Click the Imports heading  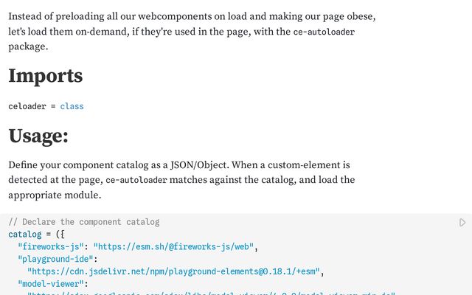pyautogui.click(x=46, y=76)
